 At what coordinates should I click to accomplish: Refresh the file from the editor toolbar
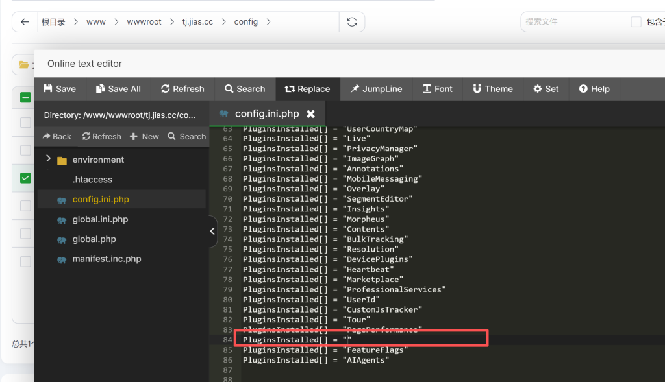[x=182, y=89]
